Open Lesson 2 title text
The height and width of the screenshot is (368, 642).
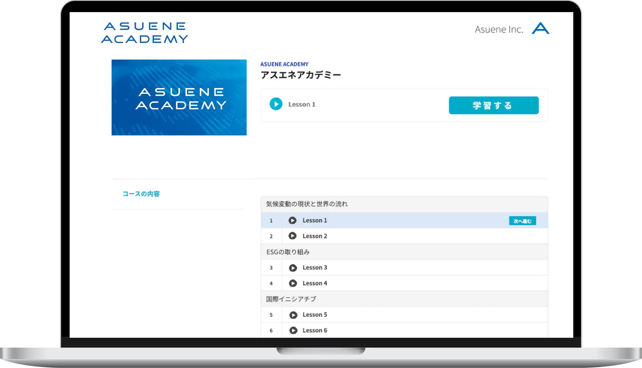[x=314, y=236]
